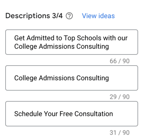Click the 29 / 90 character counter

[119, 97]
